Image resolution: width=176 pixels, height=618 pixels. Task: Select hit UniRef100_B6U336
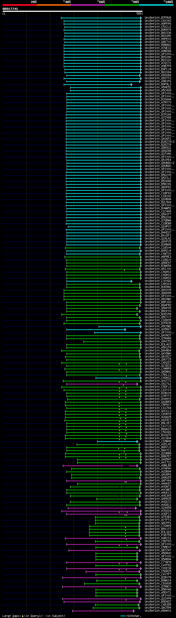click(x=158, y=33)
